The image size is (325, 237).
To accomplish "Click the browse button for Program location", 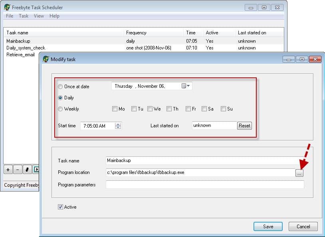I will [x=299, y=173].
